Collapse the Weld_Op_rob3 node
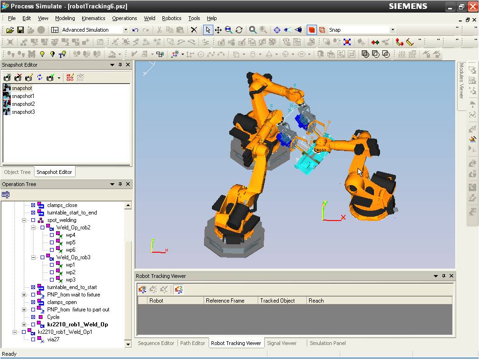Viewport: 479px width, 359px height. pyautogui.click(x=33, y=257)
